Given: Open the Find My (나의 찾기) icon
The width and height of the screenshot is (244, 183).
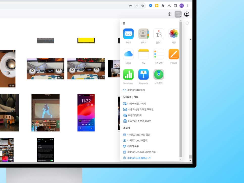Looking at the screenshot, I should [x=159, y=74].
